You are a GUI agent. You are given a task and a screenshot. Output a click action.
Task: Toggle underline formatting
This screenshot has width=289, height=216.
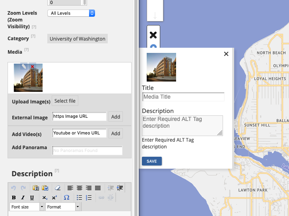pos(32,197)
